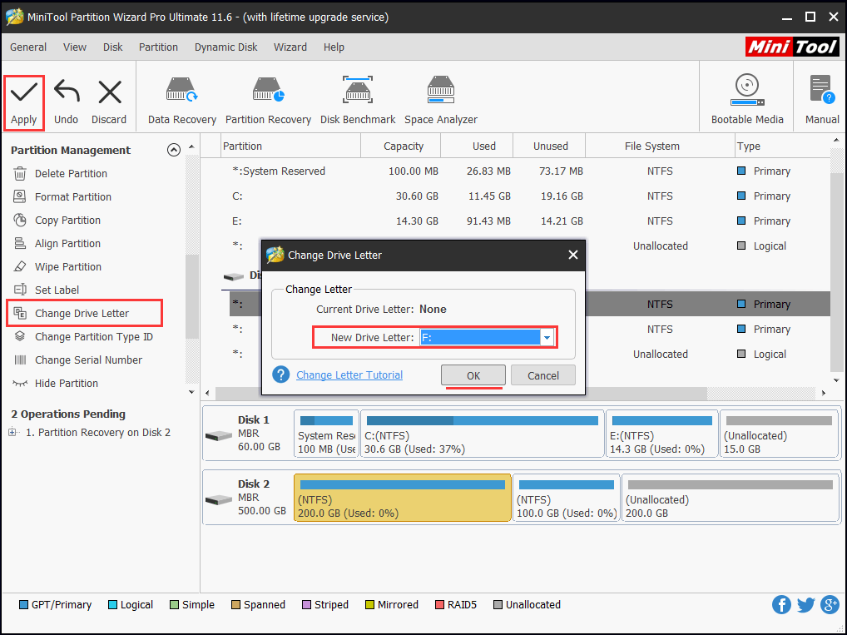Select the 200.0 GB NTFS partition block on Disk 2
847x635 pixels.
[x=403, y=498]
